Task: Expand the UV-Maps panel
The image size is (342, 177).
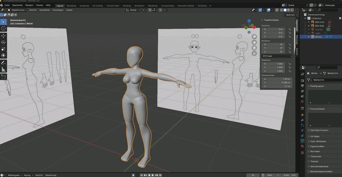Action: tap(315, 136)
